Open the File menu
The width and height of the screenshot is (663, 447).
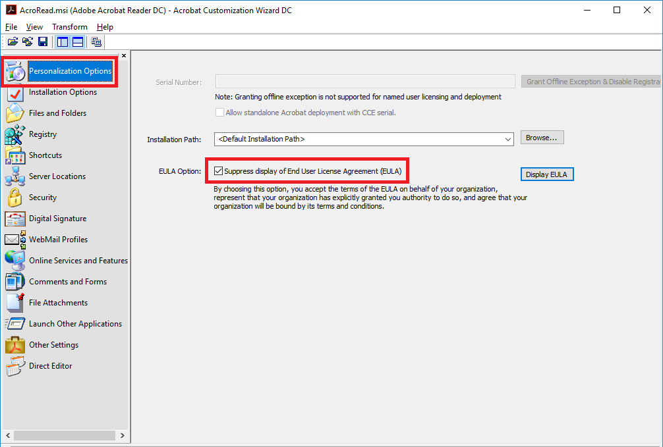pos(11,27)
